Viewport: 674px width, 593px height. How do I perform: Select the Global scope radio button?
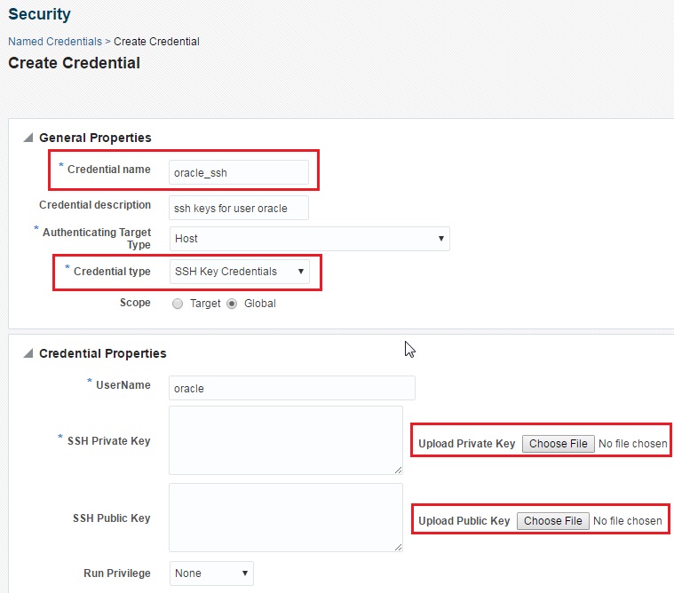233,304
